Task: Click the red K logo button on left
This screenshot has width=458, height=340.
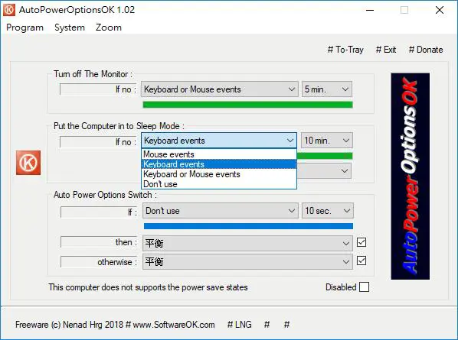Action: click(x=28, y=163)
